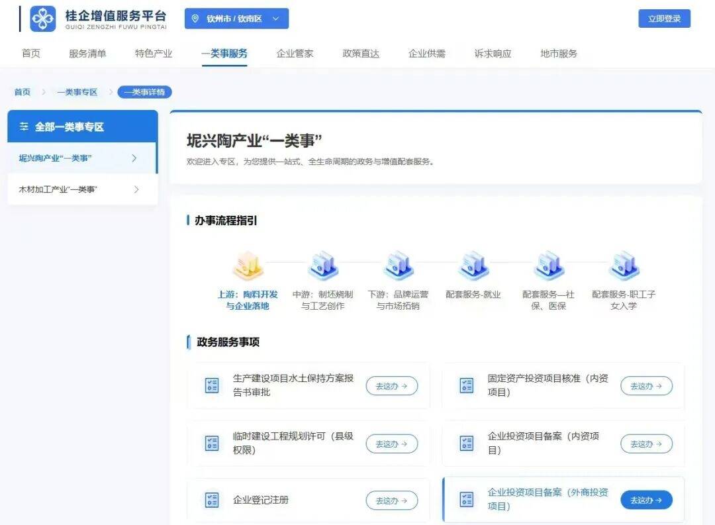Click the 配套服务—社保、医保 step icon
715x525 pixels.
(549, 265)
